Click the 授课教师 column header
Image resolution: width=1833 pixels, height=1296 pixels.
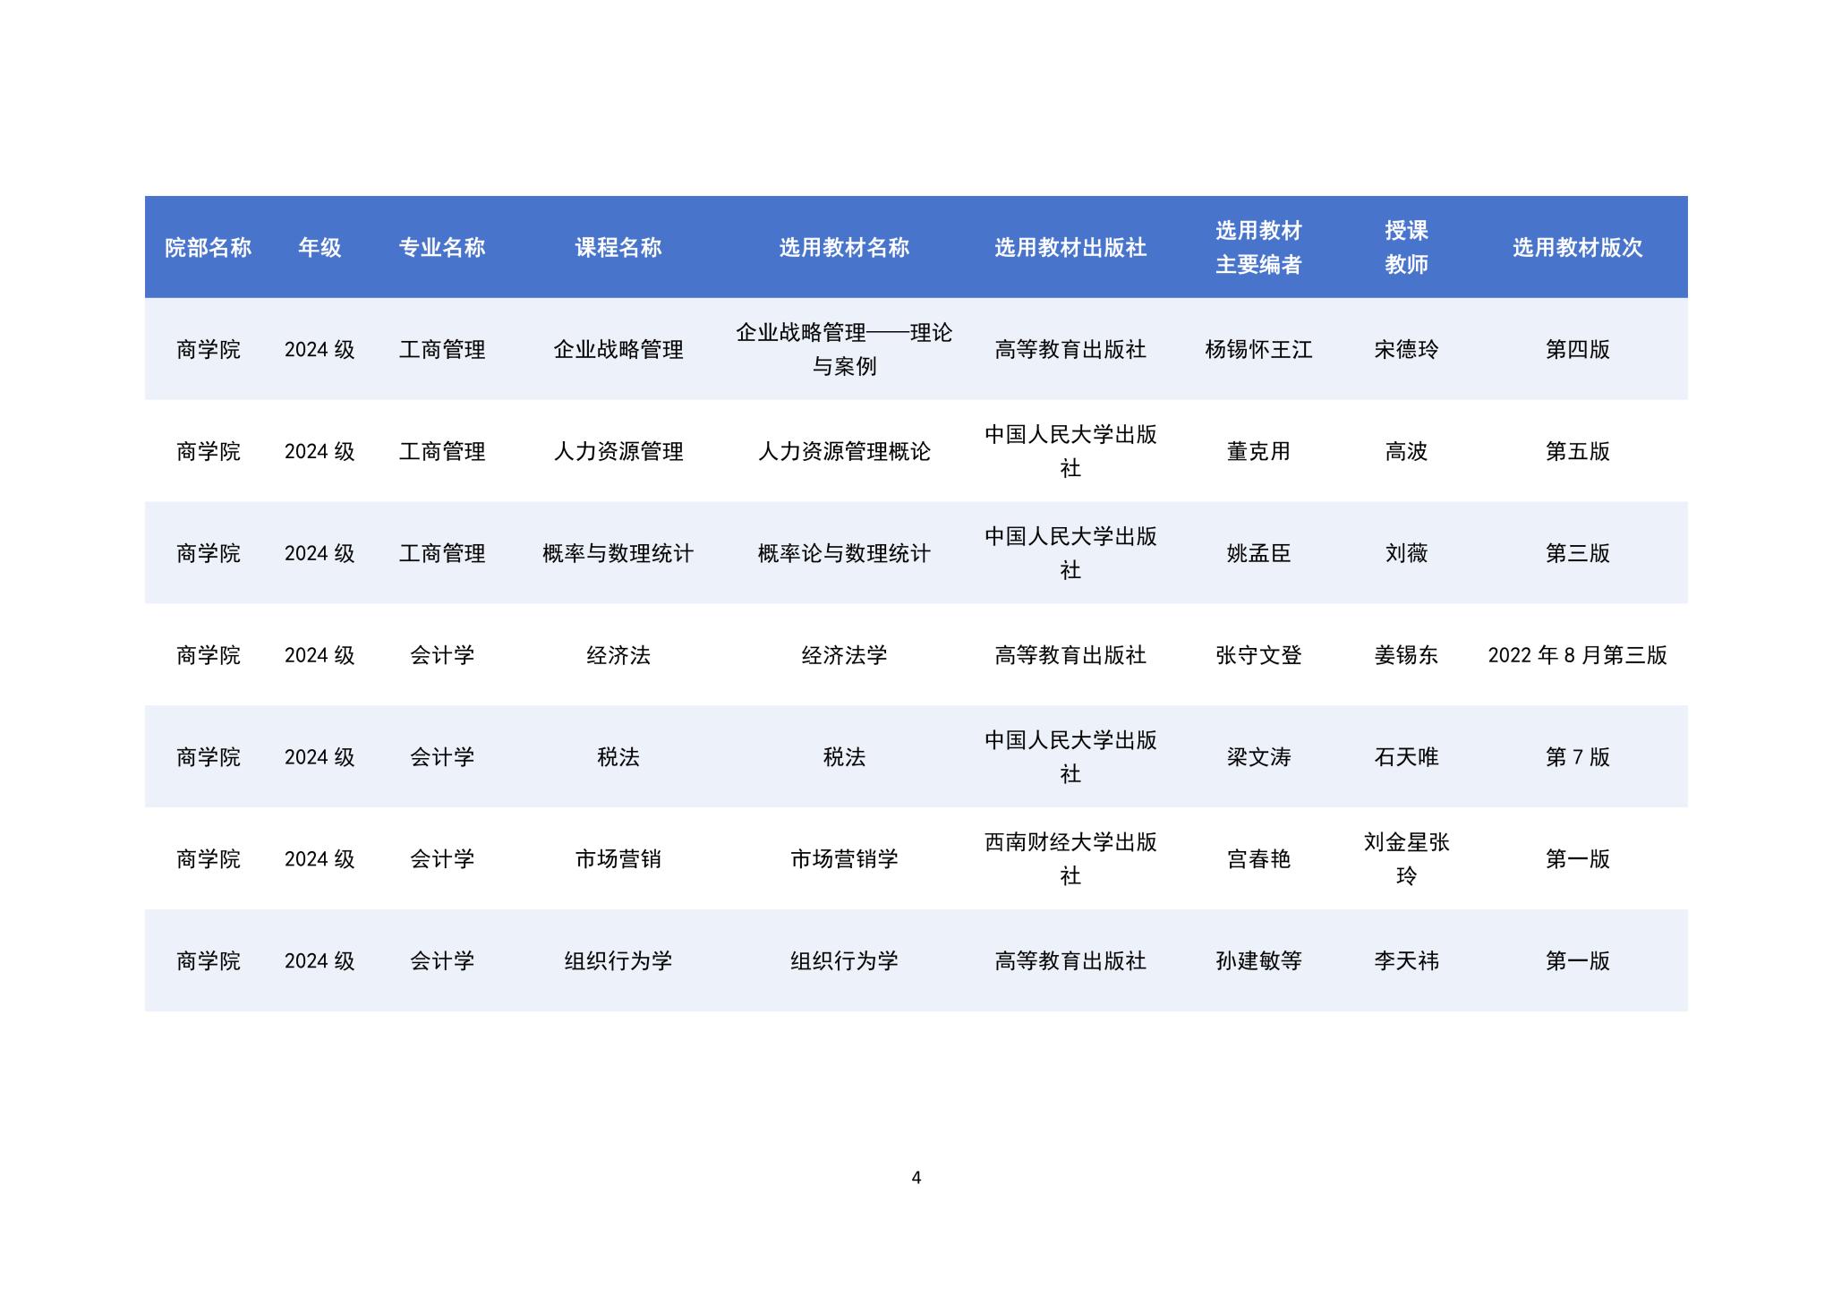[x=1406, y=248]
